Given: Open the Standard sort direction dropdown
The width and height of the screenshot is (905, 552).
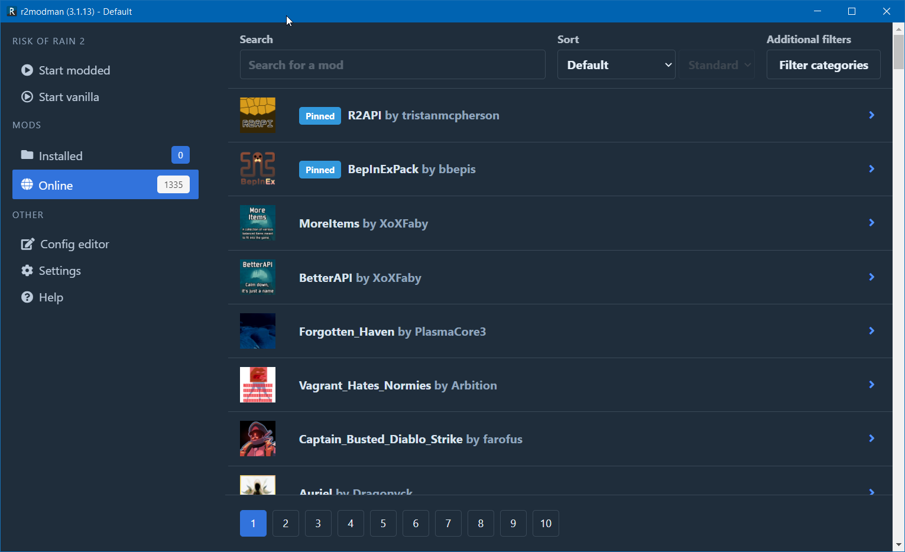Looking at the screenshot, I should coord(717,64).
